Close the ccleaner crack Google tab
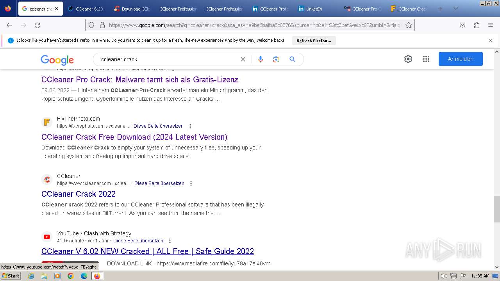Viewport: 500px width, 281px height. point(57,9)
